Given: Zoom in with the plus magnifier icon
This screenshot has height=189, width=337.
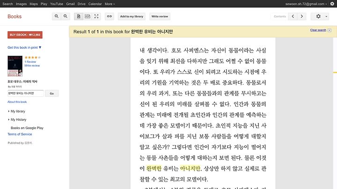Looking at the screenshot, I should 57,16.
